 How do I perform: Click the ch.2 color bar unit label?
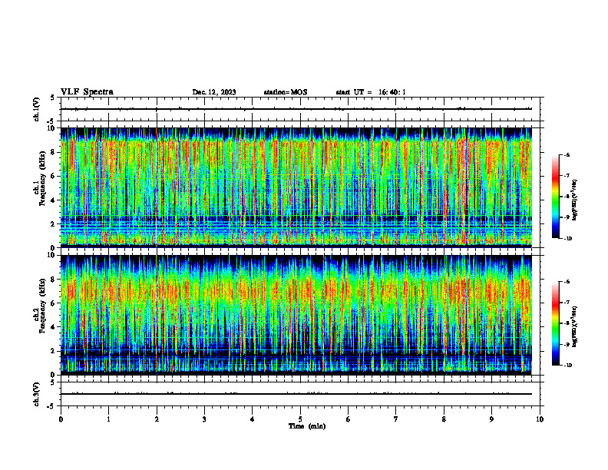[x=575, y=326]
